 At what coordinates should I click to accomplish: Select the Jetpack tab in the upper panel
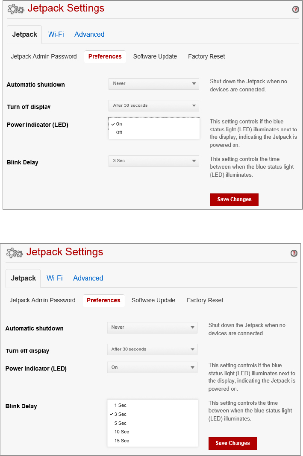(x=24, y=35)
